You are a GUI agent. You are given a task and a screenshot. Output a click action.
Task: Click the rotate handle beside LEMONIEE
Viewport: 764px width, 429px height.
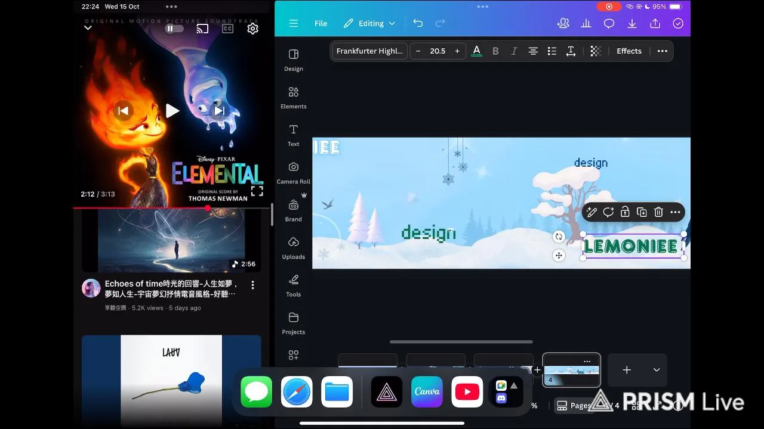click(x=559, y=237)
